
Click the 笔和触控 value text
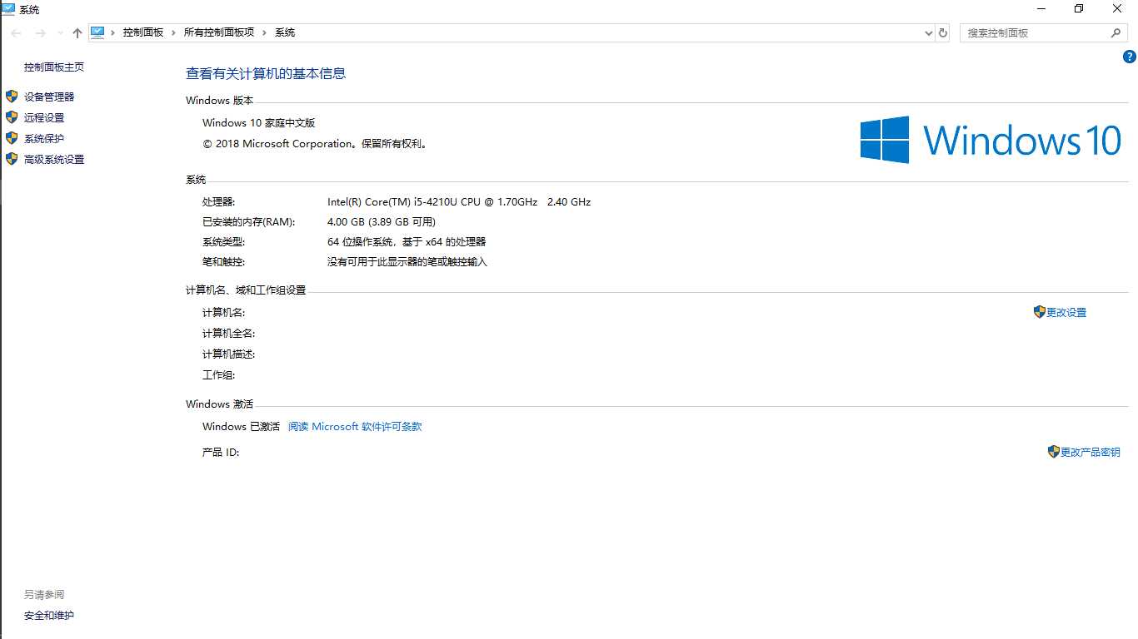coord(407,262)
